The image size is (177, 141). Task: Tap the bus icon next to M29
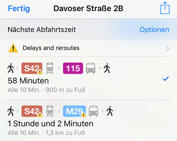93,111
